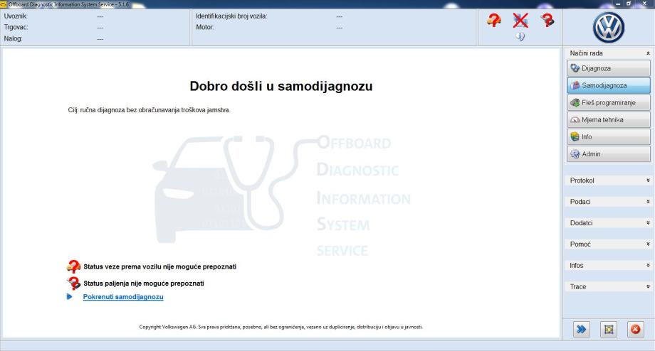The image size is (655, 351).
Task: Click the 'Uvoznik:' label
Action: pyautogui.click(x=16, y=16)
